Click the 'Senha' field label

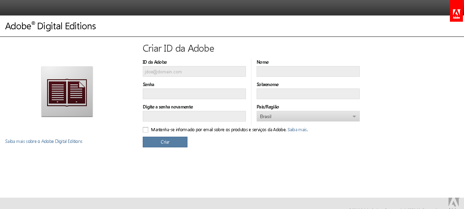pyautogui.click(x=149, y=84)
